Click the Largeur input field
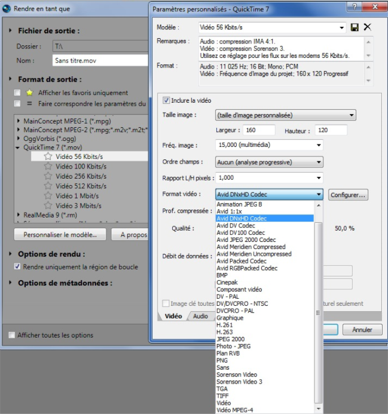388x414 pixels. (x=259, y=130)
